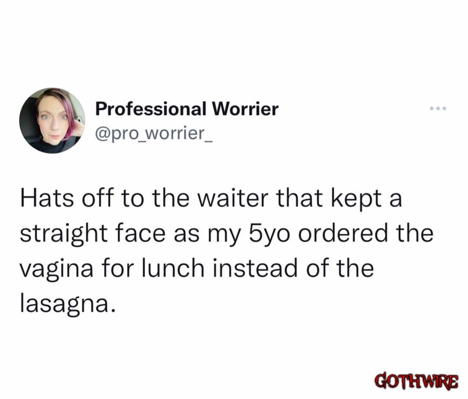This screenshot has width=468, height=399.
Task: Click the word "Professional" in display name
Action: [151, 109]
